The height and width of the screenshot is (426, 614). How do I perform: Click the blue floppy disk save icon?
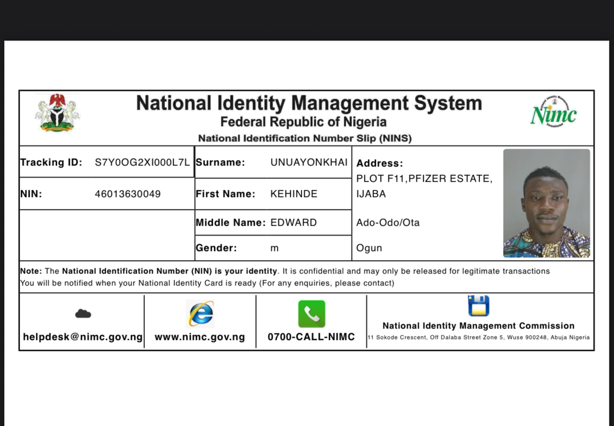478,306
